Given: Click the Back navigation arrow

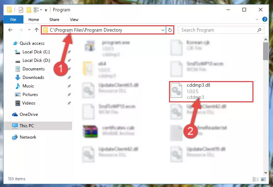Looking at the screenshot, I should [10, 30].
